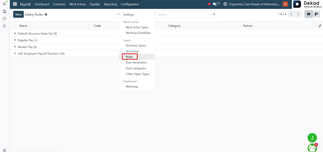Expand Worker Pay group
323x152 pixels.
click(27, 47)
